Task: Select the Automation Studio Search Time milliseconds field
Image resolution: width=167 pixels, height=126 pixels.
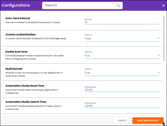Action: (122, 106)
